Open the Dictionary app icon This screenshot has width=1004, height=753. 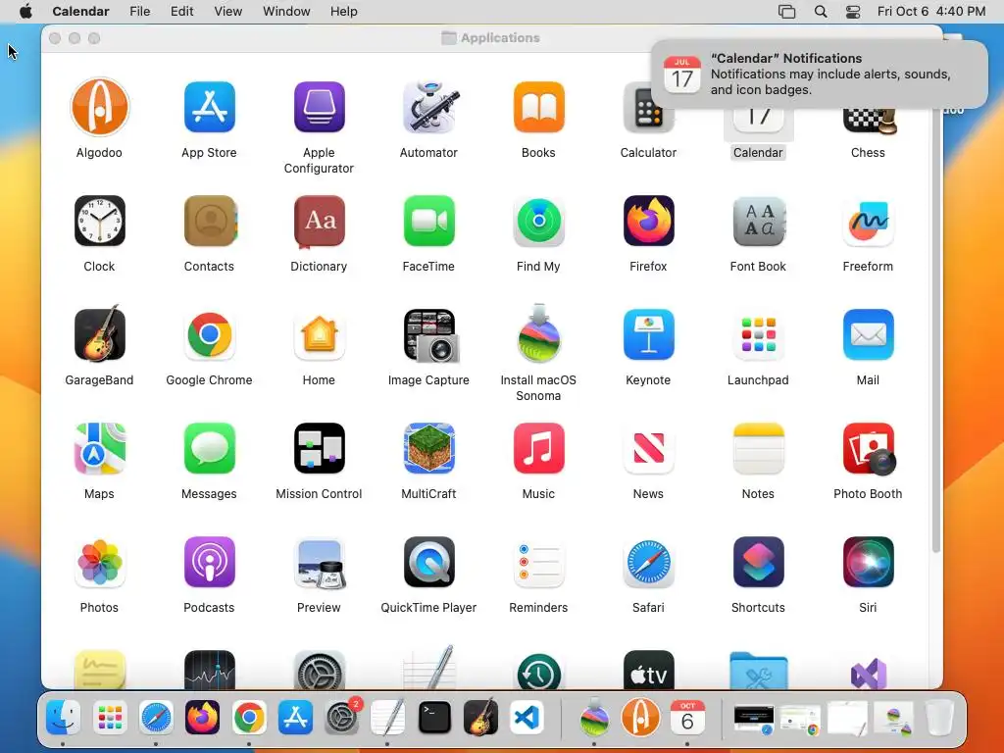pos(319,221)
